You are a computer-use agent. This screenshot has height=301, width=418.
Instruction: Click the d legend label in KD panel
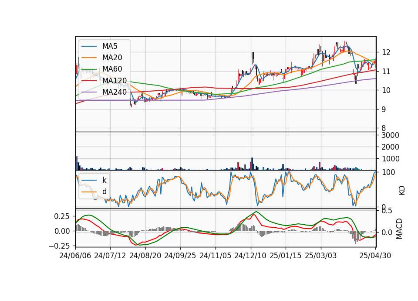point(104,191)
